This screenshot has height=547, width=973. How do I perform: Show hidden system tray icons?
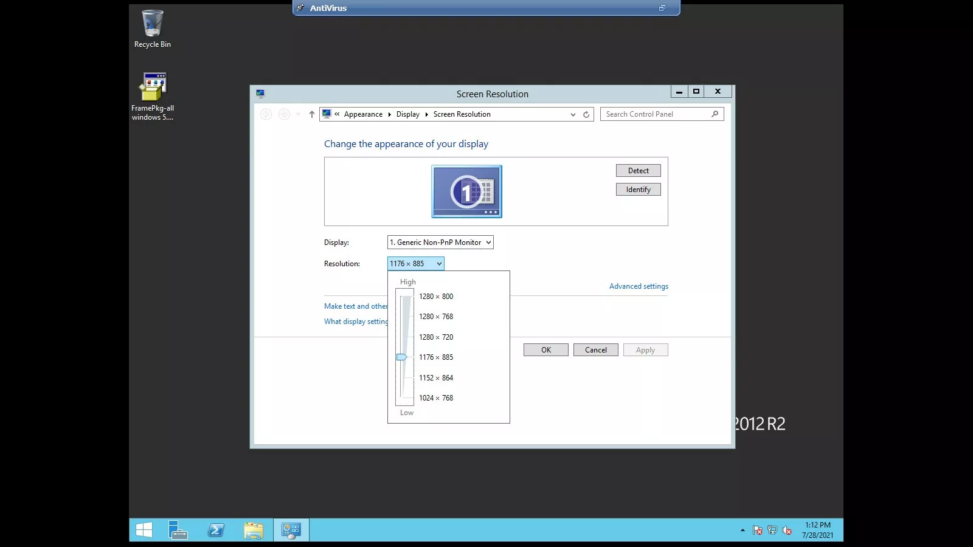743,530
